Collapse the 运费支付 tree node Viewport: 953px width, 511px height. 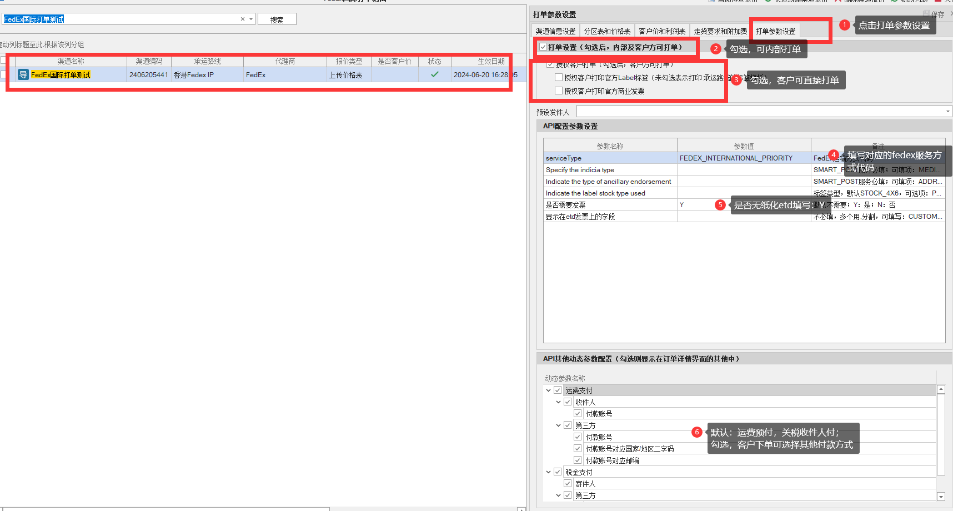(x=548, y=390)
